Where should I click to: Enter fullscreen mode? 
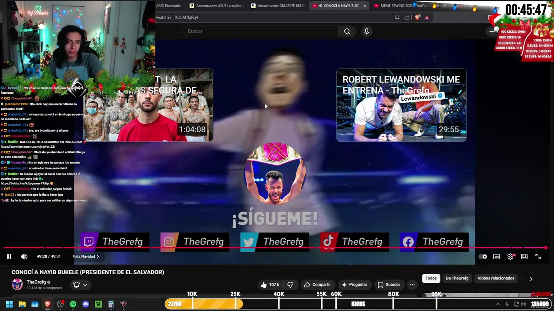click(x=538, y=257)
